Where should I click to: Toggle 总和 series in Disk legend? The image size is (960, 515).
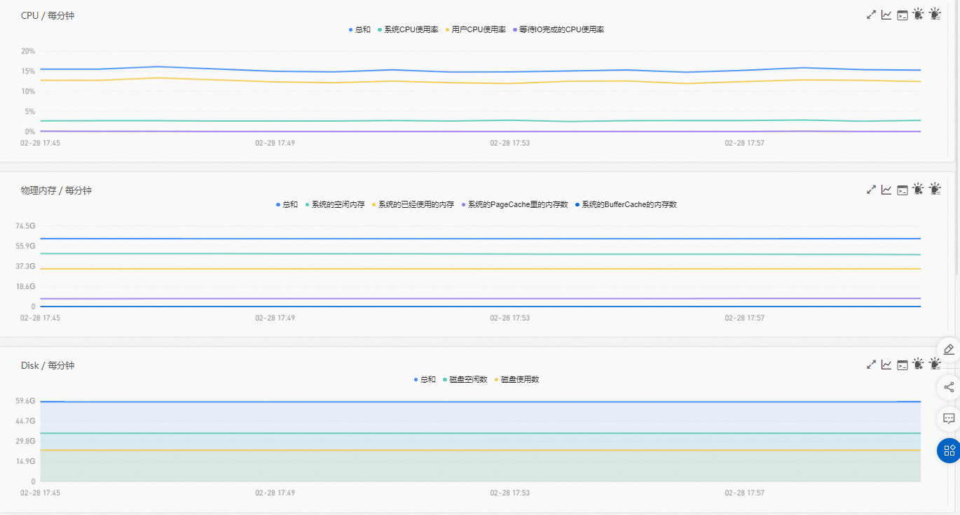point(425,379)
